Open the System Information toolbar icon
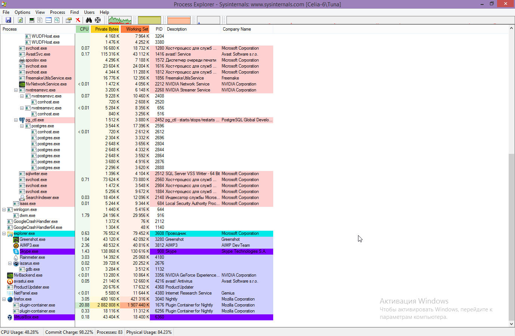Image resolution: width=515 pixels, height=336 pixels. (32, 20)
